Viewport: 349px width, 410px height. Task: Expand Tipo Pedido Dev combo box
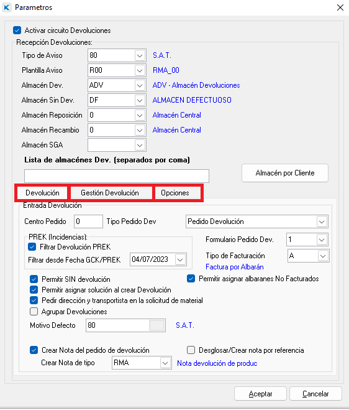pyautogui.click(x=322, y=221)
